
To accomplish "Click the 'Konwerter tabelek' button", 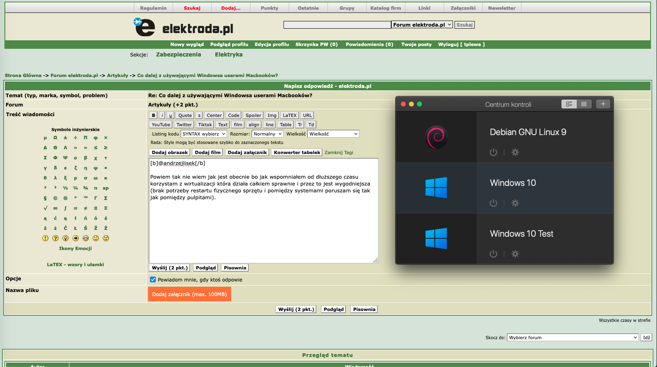I will (297, 152).
